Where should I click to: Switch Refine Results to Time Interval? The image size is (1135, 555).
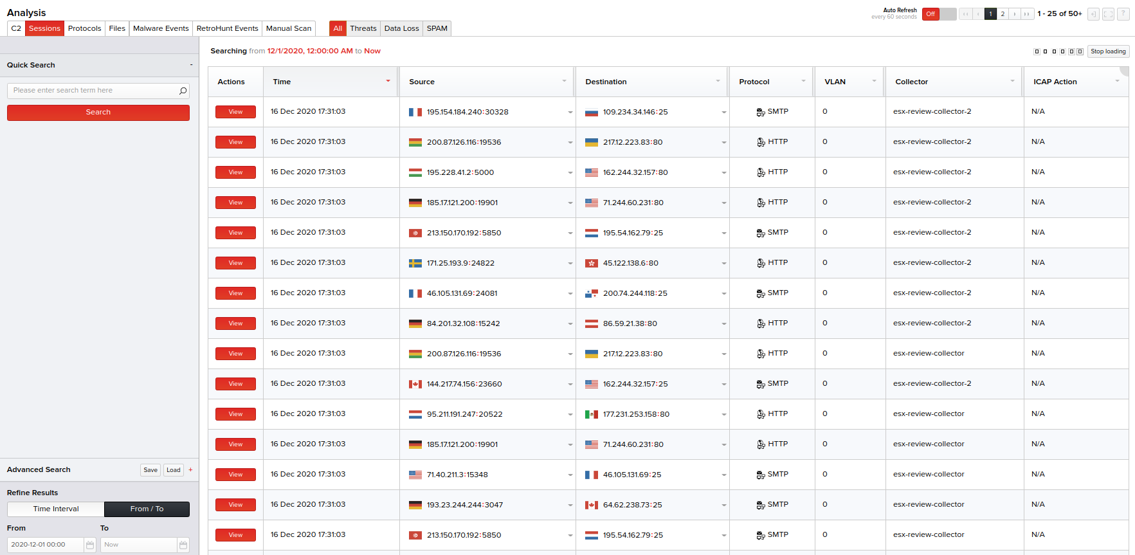[56, 509]
